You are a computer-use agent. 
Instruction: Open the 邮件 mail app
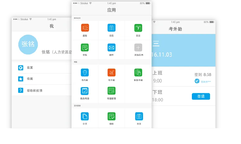(x=111, y=48)
